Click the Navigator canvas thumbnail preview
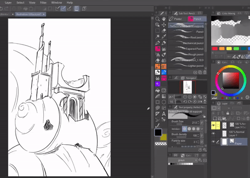The height and width of the screenshot is (178, 250). [x=187, y=87]
